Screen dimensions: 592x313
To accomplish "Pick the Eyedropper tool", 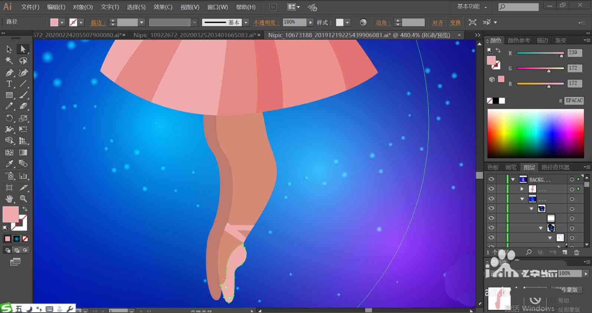I will pyautogui.click(x=9, y=164).
